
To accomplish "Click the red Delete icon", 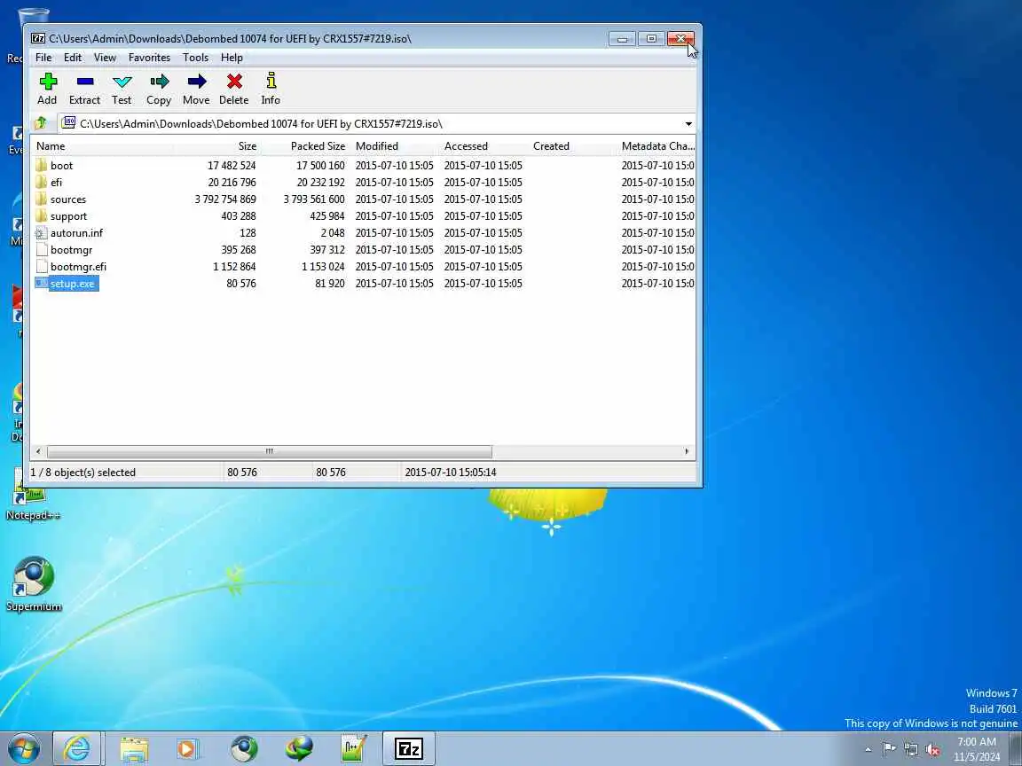I will pyautogui.click(x=234, y=82).
